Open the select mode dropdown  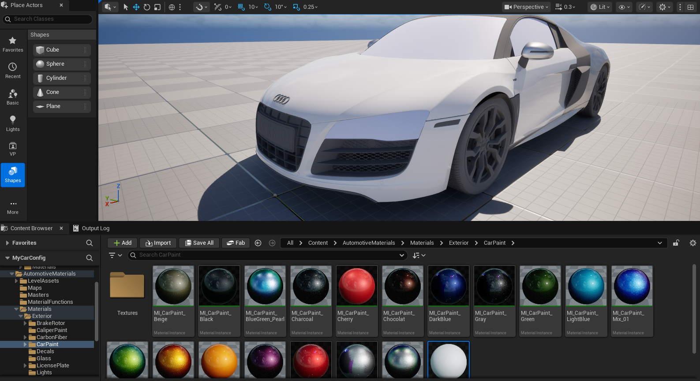(x=110, y=7)
